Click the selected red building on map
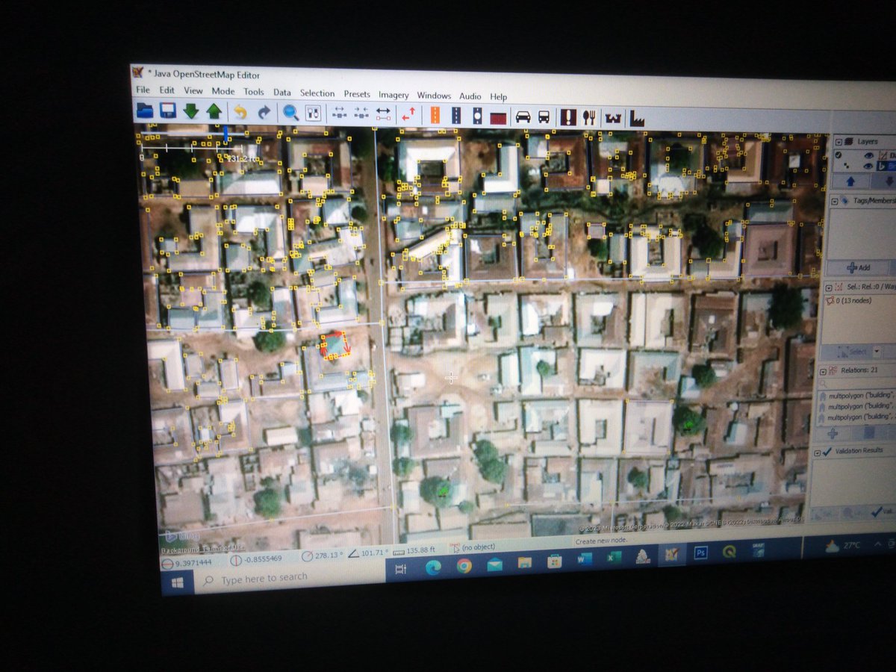Viewport: 896px width, 672px height. tap(335, 346)
